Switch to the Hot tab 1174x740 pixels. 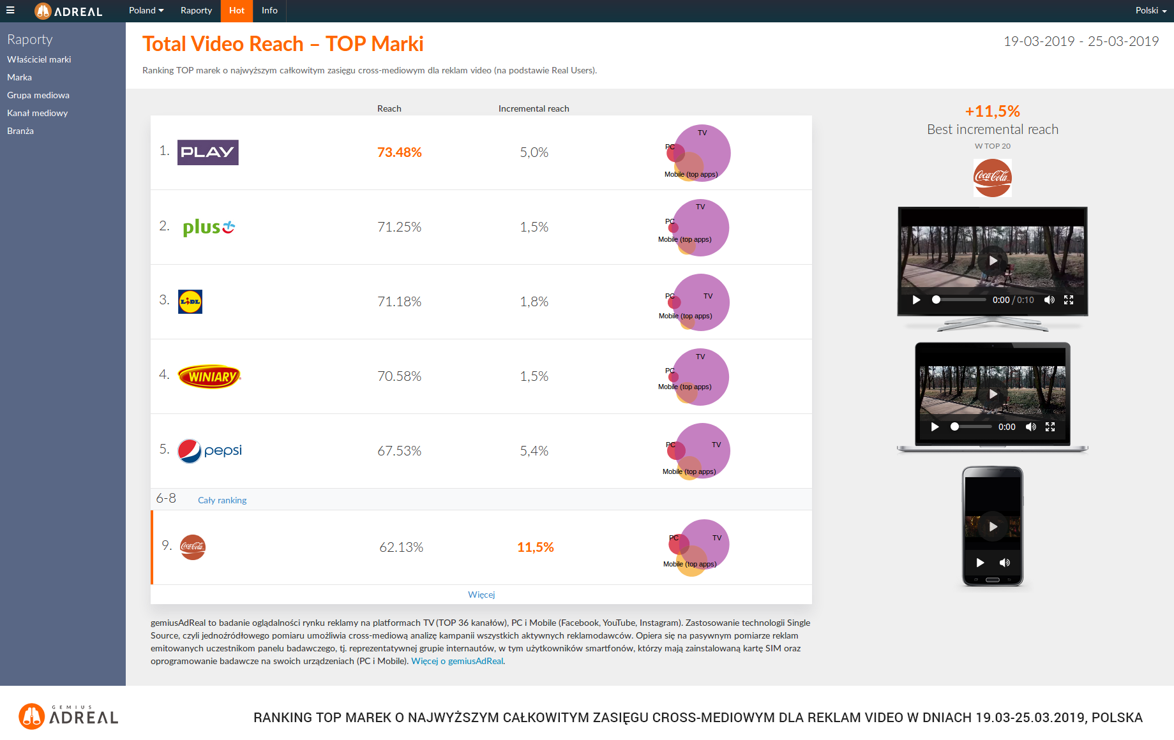pos(237,10)
